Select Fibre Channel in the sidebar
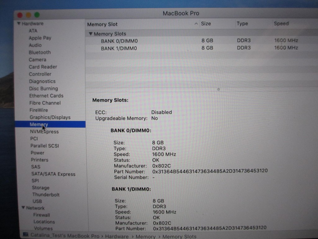This screenshot has width=318, height=239. click(x=45, y=103)
